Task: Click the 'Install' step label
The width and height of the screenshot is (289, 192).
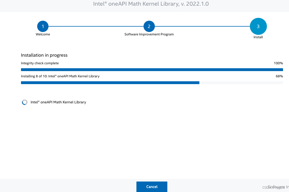Action: pyautogui.click(x=258, y=37)
